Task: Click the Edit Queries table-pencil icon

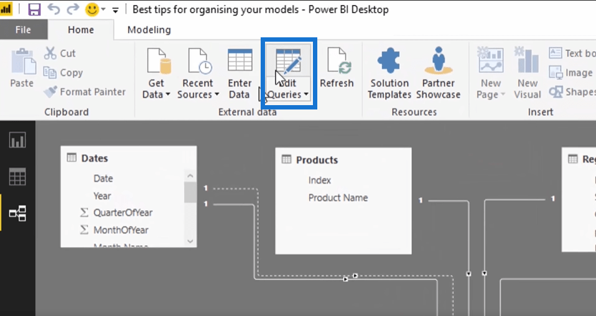Action: [x=289, y=60]
